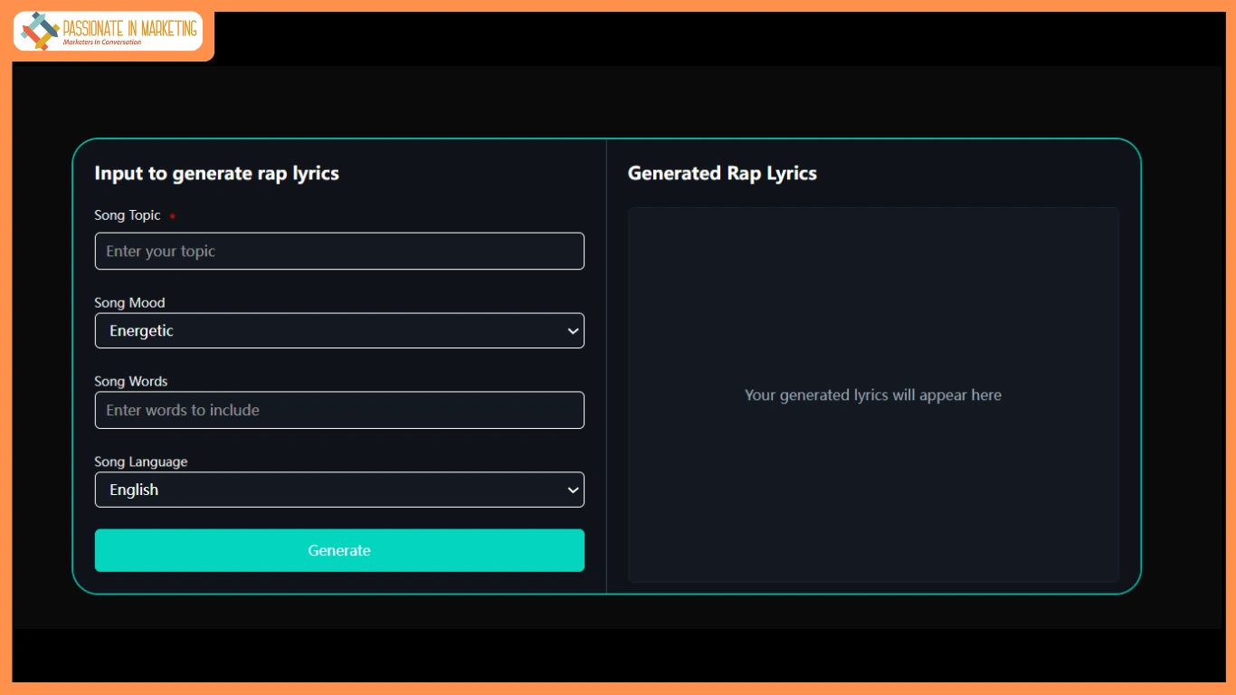Image resolution: width=1236 pixels, height=695 pixels.
Task: Focus the Song Words input field
Action: pos(339,410)
